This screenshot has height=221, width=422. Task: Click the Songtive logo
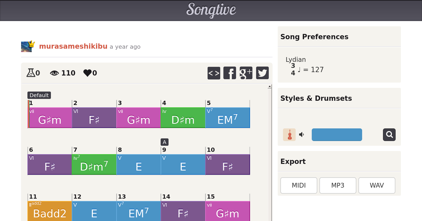point(211,10)
